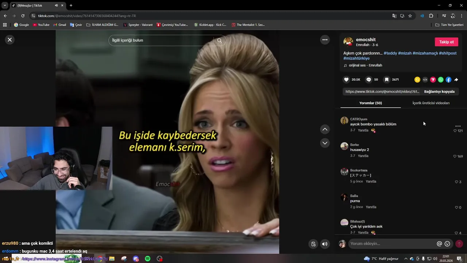Image resolution: width=467 pixels, height=263 pixels.
Task: Reload the page
Action: coord(23,16)
